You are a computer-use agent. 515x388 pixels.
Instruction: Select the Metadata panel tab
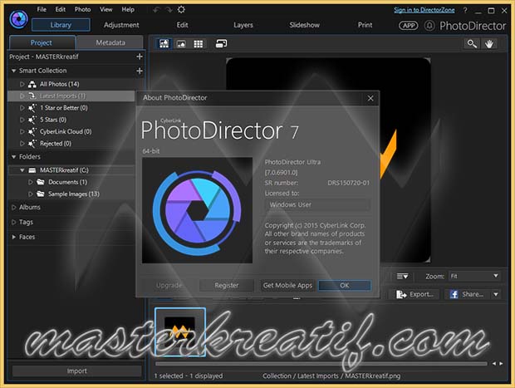pos(110,42)
